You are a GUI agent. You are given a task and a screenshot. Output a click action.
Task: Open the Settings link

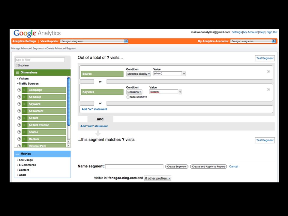point(237,32)
